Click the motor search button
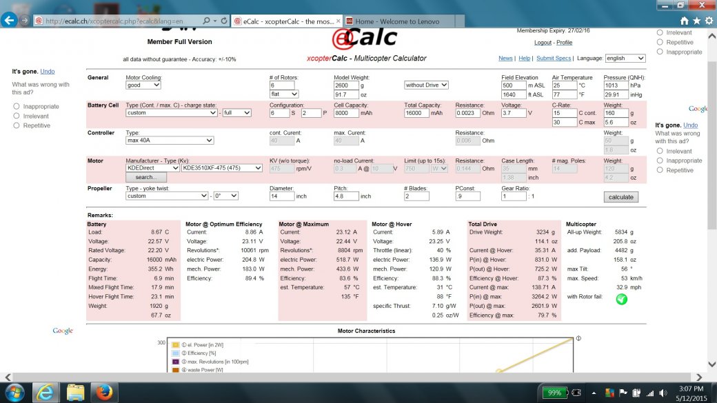 [146, 177]
